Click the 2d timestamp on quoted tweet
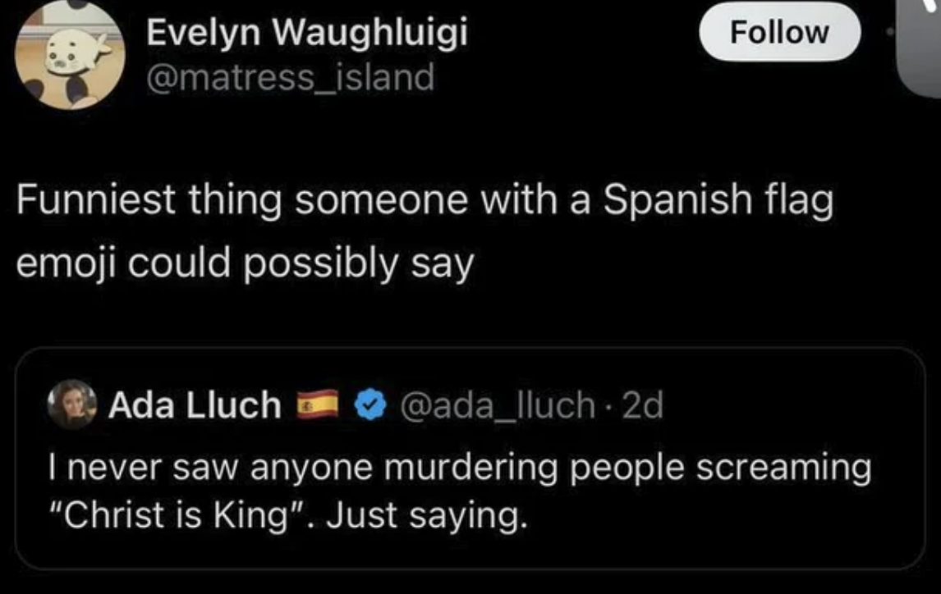 pos(642,404)
